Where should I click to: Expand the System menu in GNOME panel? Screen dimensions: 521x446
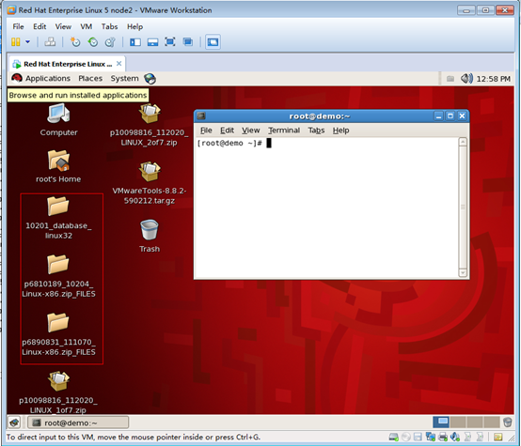(x=124, y=79)
